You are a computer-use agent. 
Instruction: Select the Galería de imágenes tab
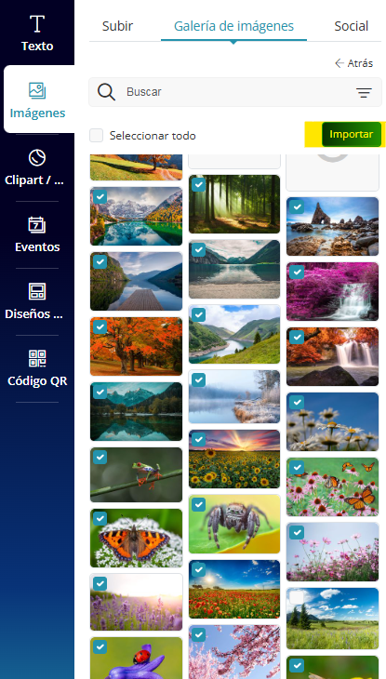coord(234,26)
